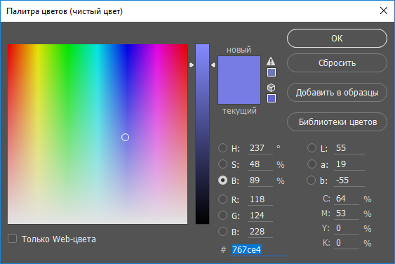The width and height of the screenshot is (395, 264).
Task: Select the G green radio button
Action: click(222, 216)
